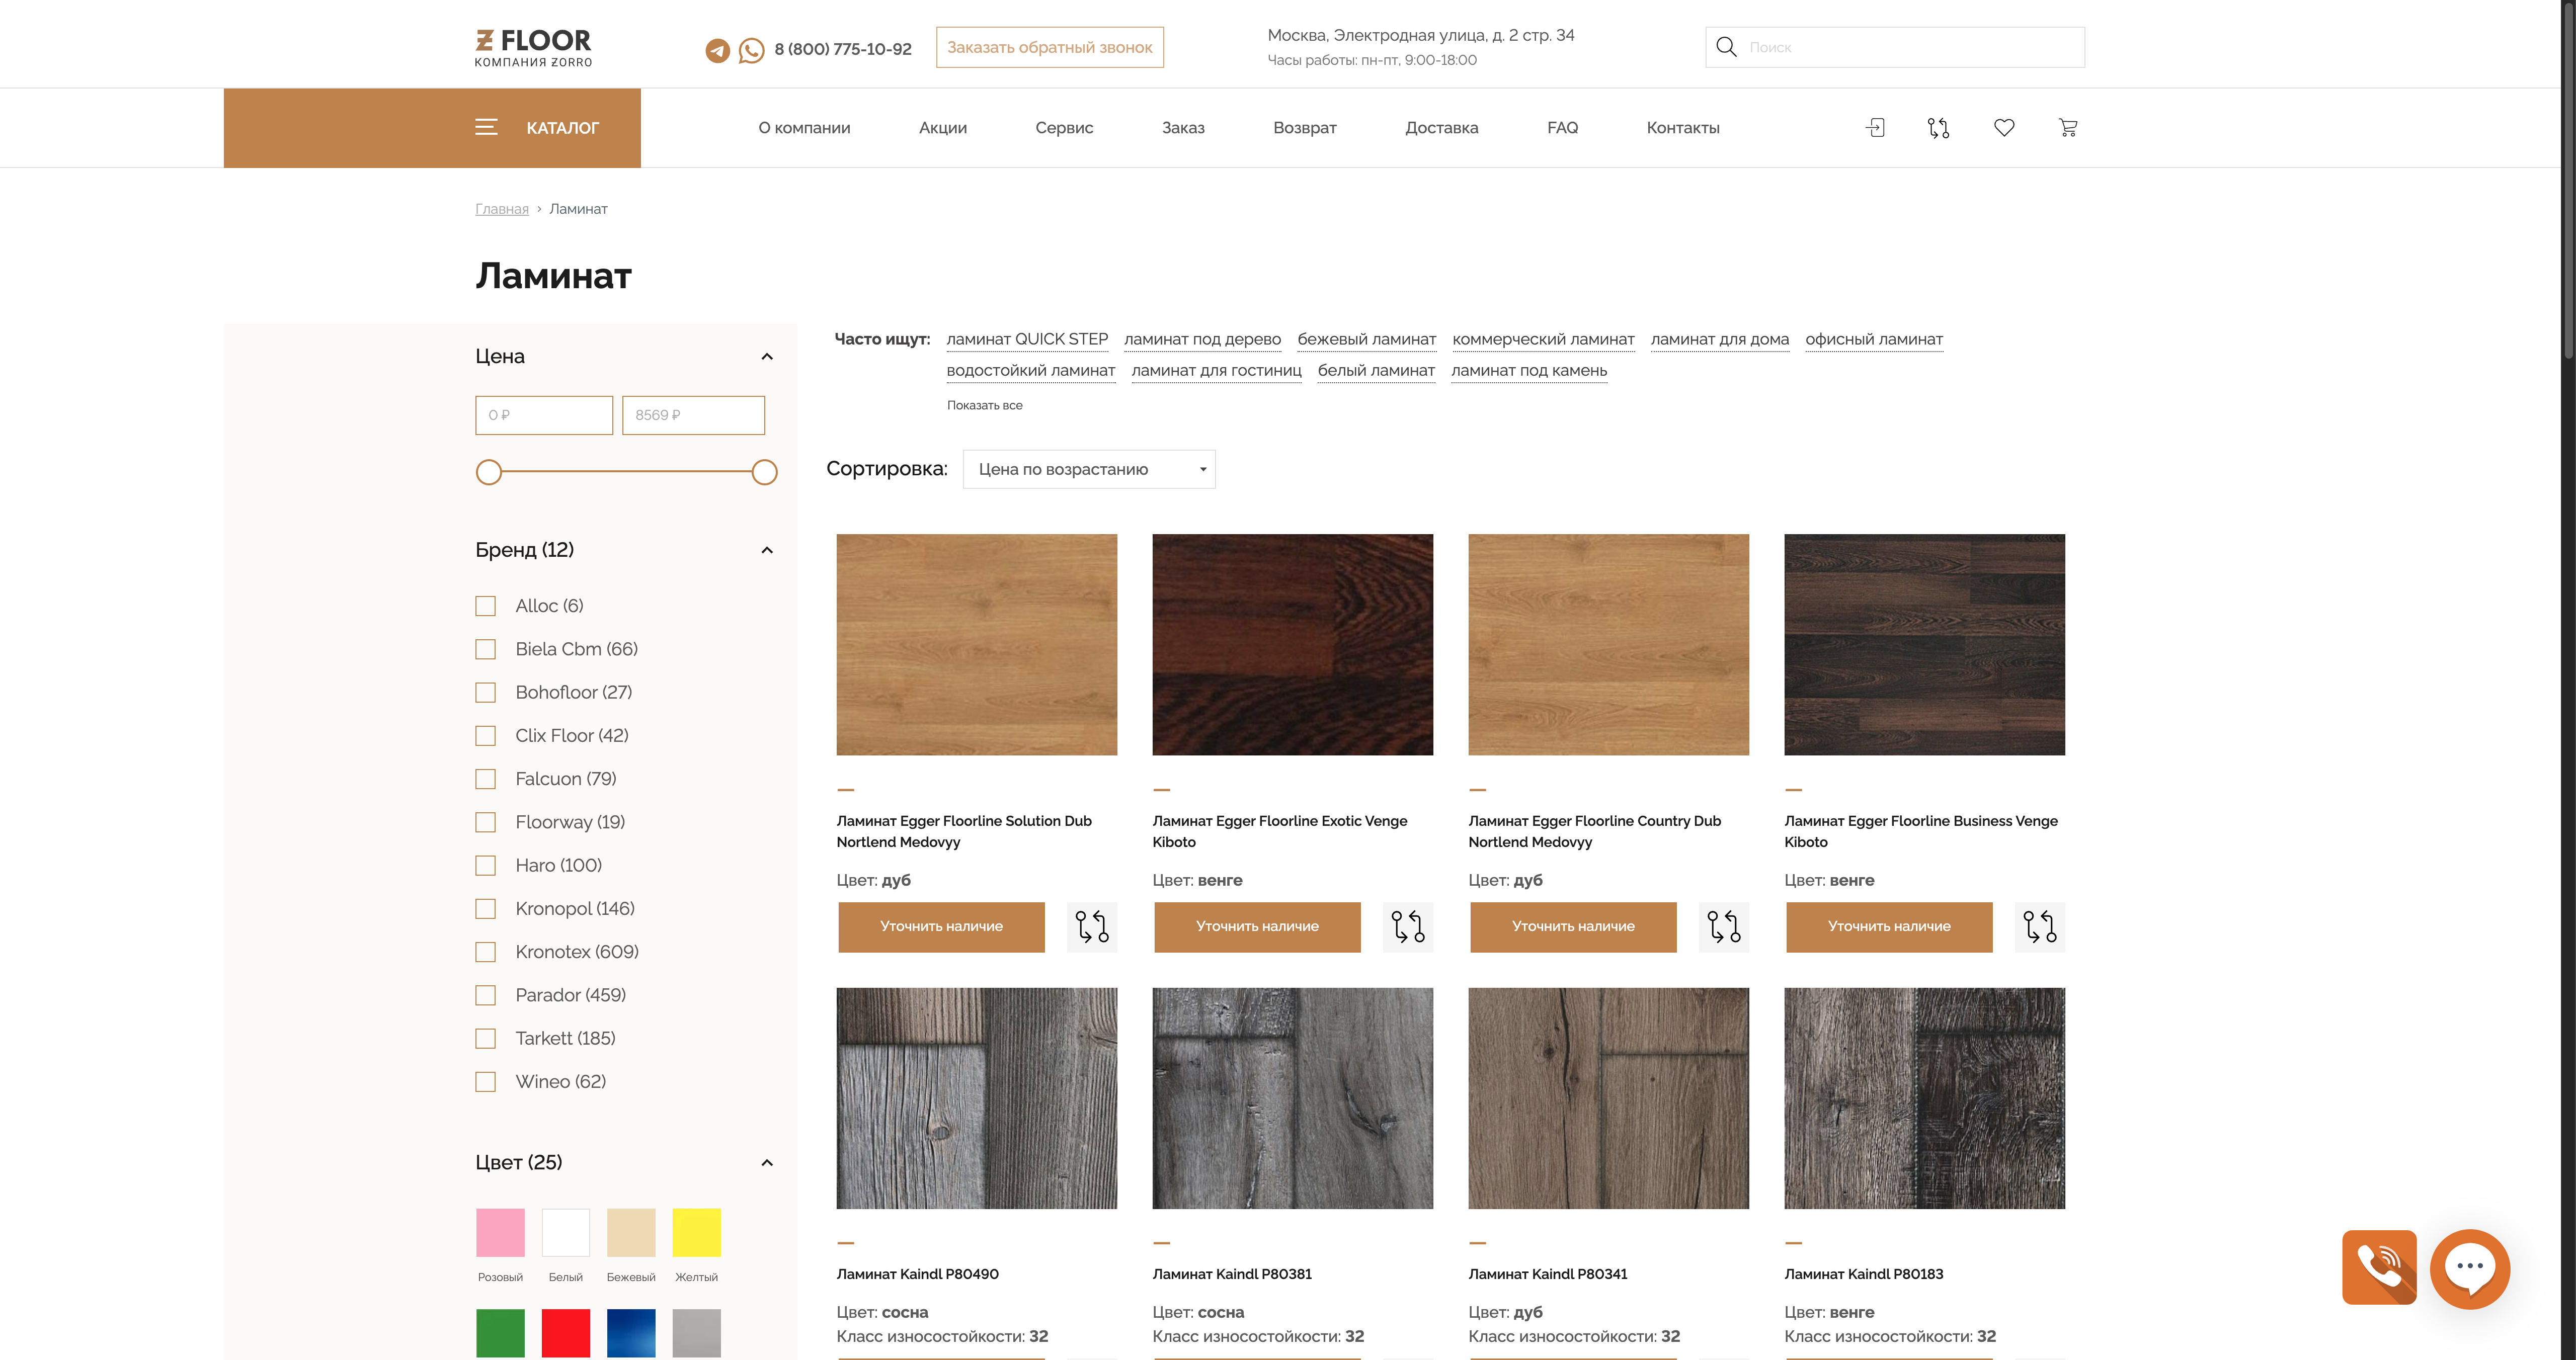Add Egger Floorline Business Venge to comparison
2576x1360 pixels.
pos(2040,927)
